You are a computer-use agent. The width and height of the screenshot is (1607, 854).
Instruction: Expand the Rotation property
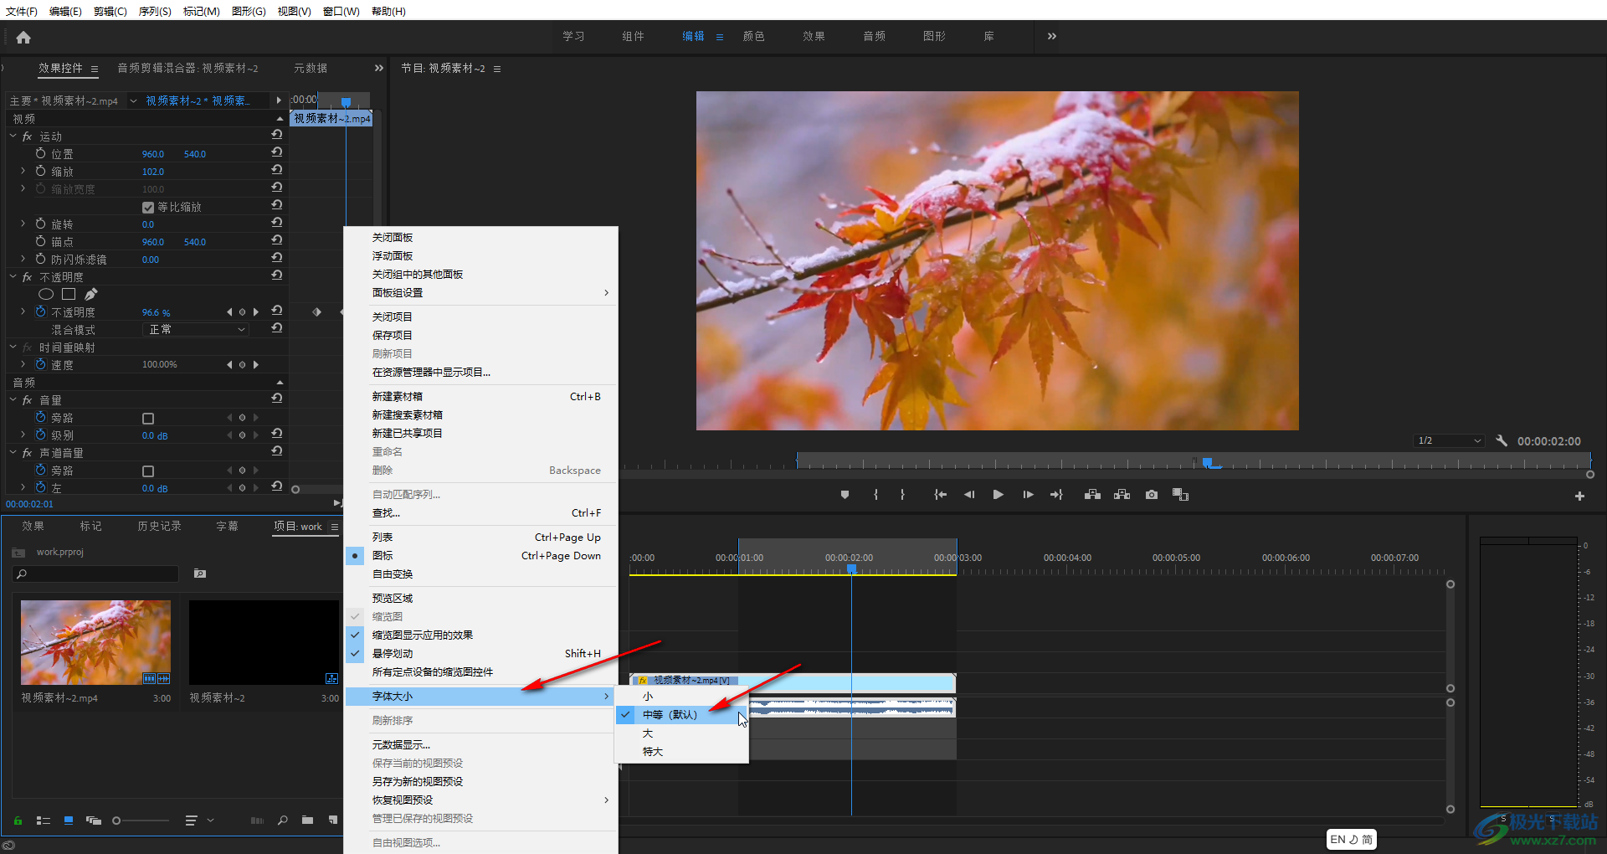point(23,224)
